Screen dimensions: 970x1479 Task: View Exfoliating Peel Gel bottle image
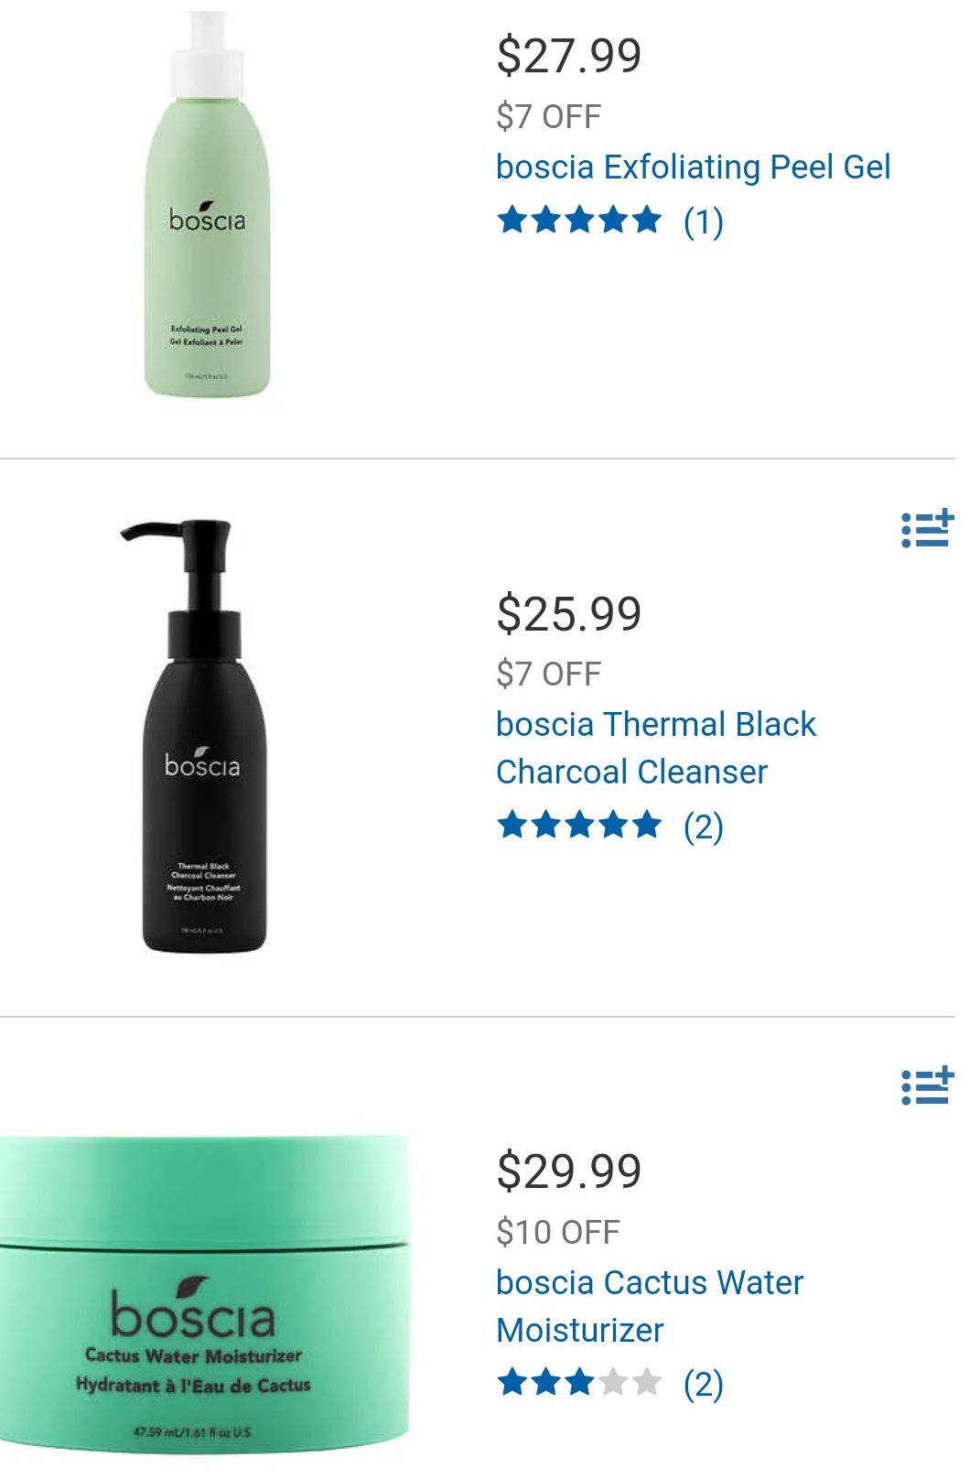[x=209, y=203]
